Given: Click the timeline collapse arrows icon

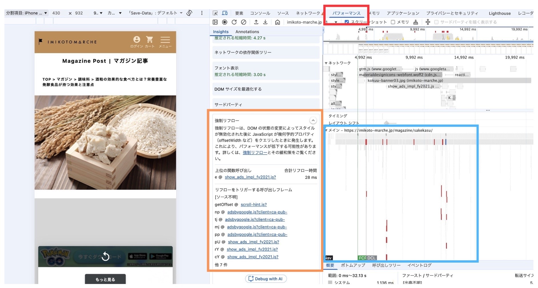Looking at the screenshot, I should pyautogui.click(x=428, y=22).
